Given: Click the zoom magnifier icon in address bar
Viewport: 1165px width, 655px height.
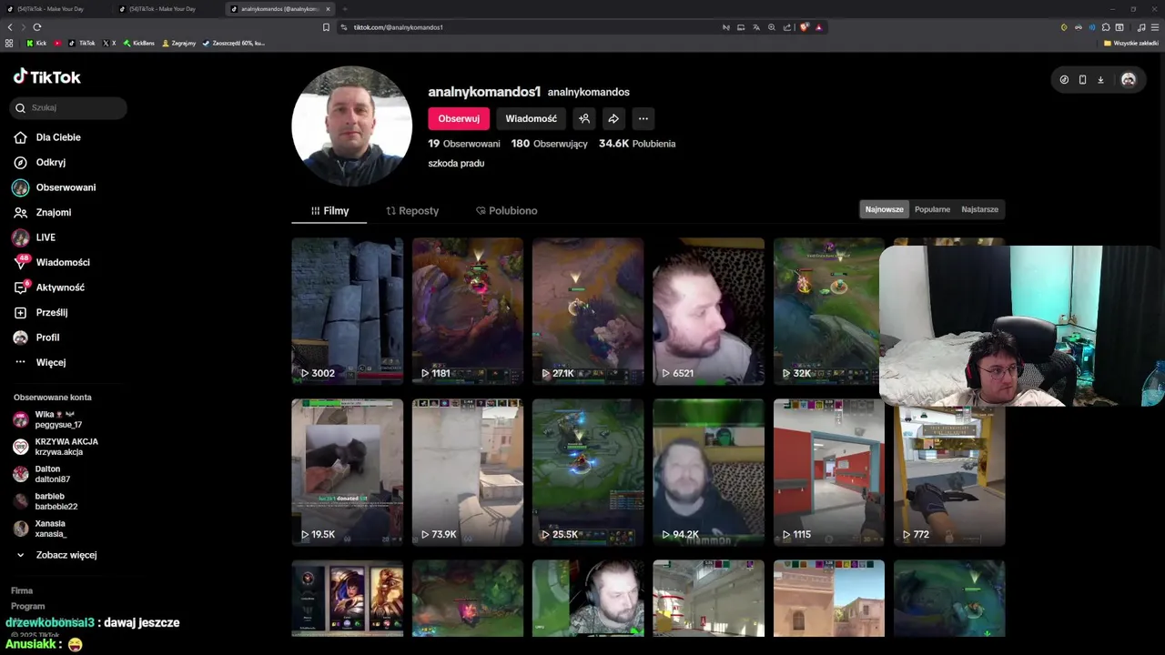Looking at the screenshot, I should tap(772, 27).
